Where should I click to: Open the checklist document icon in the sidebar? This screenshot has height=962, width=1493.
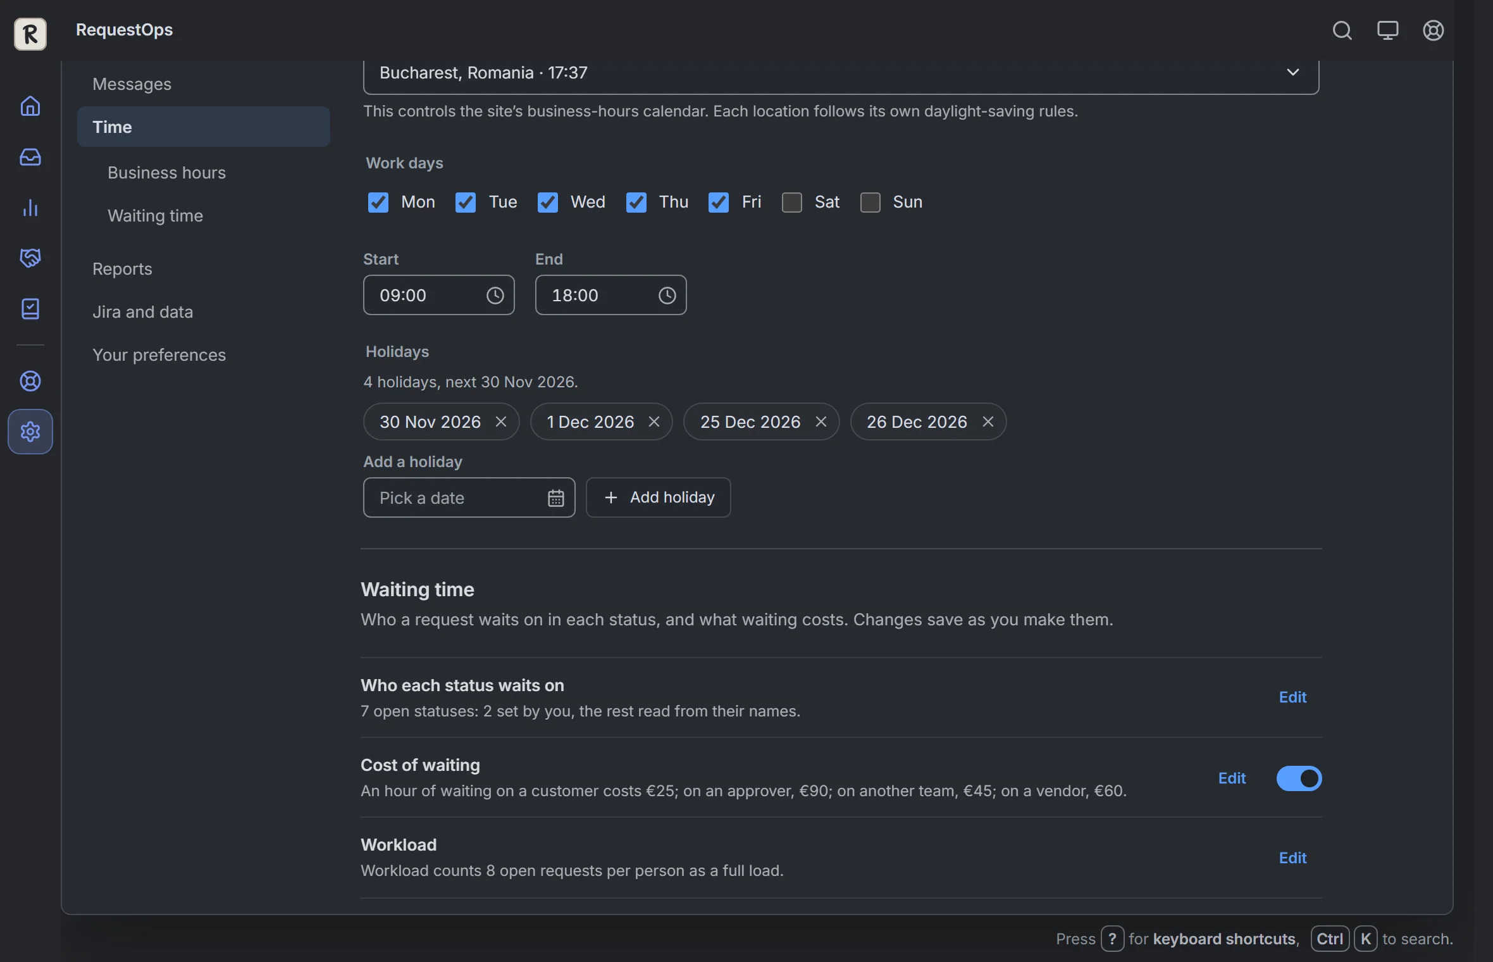click(30, 309)
